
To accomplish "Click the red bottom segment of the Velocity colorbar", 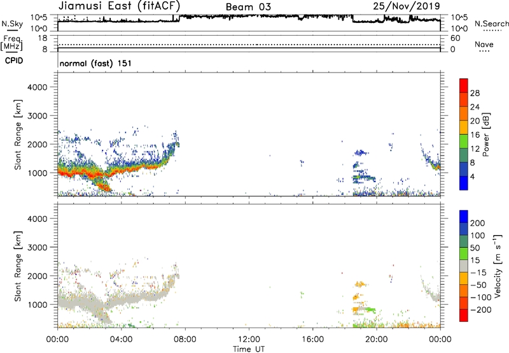I will [464, 315].
